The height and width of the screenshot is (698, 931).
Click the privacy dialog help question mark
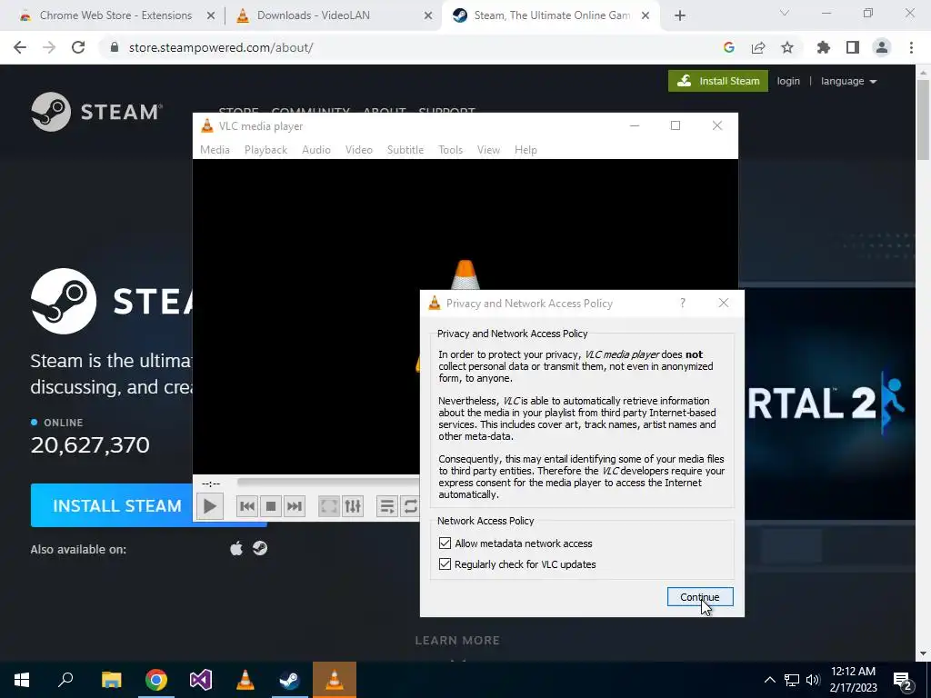[683, 303]
